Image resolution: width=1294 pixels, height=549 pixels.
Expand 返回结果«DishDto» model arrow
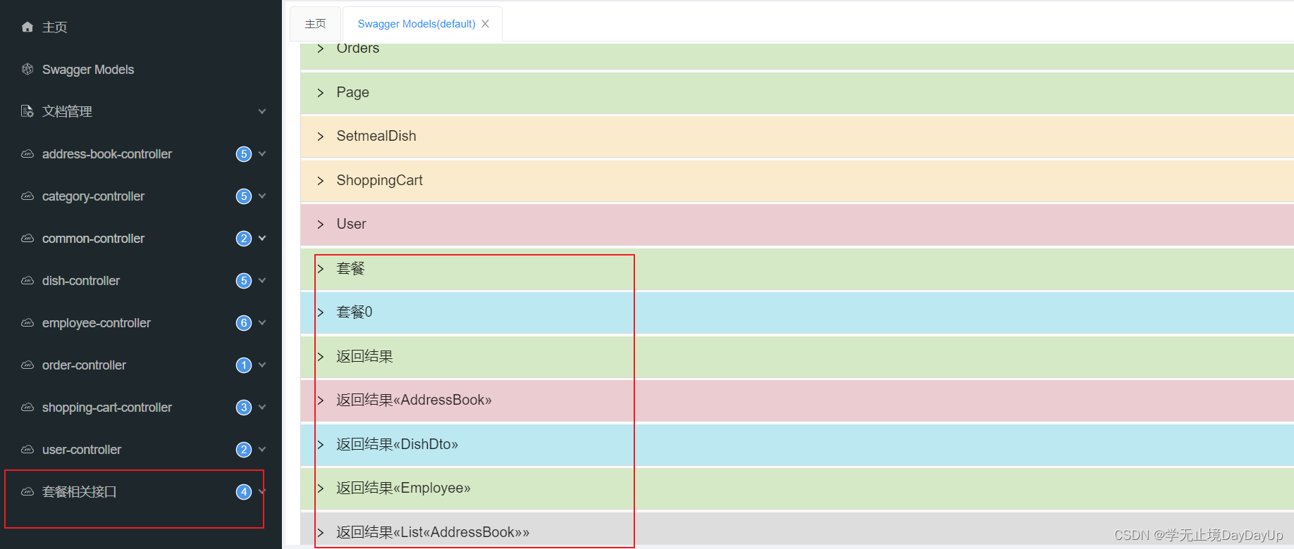pos(321,445)
